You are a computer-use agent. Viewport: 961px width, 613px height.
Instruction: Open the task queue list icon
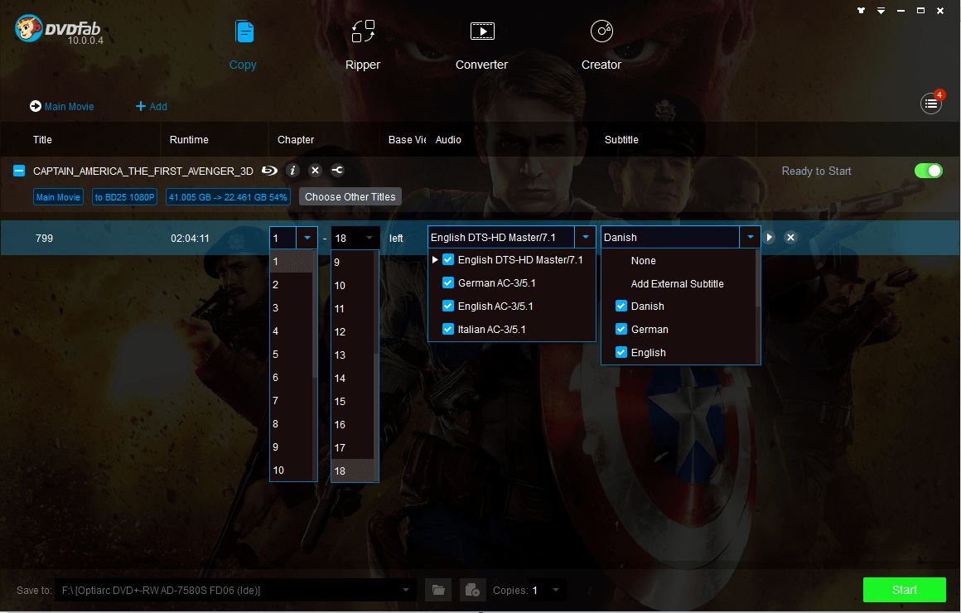point(931,104)
